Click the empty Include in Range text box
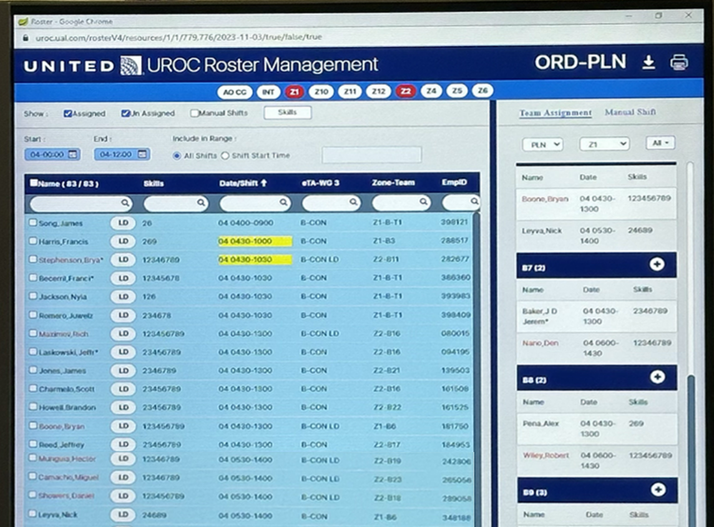The image size is (714, 527). tap(371, 155)
